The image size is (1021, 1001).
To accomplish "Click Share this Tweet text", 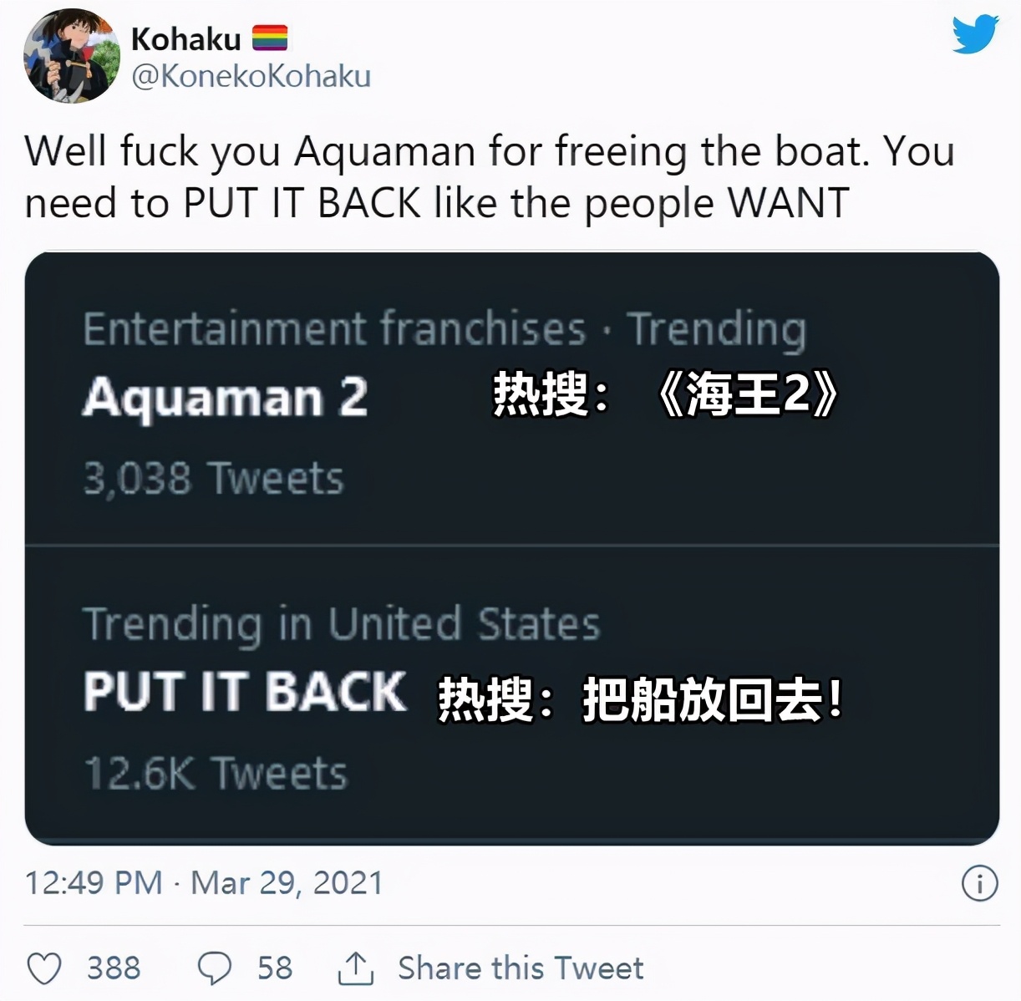I will point(521,968).
